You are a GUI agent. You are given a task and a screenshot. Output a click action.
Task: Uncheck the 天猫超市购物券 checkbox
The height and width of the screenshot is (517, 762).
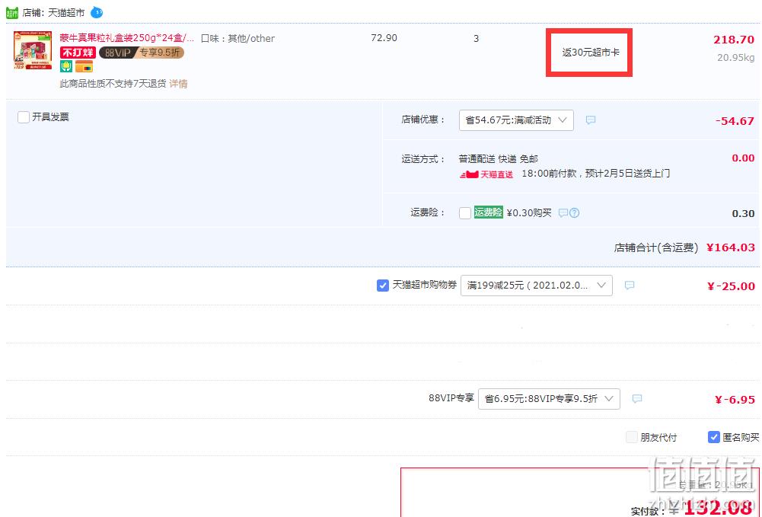click(383, 286)
